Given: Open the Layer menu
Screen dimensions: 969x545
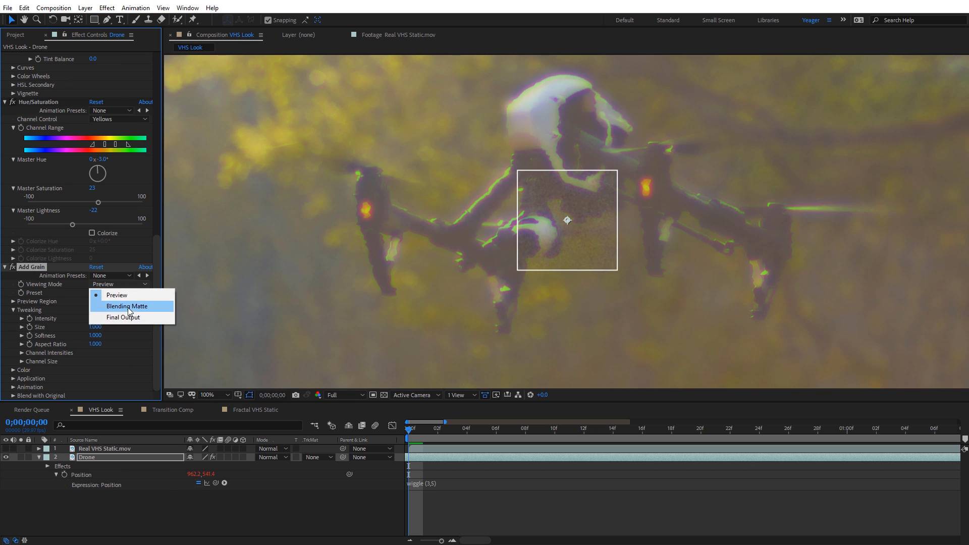Looking at the screenshot, I should 85,8.
